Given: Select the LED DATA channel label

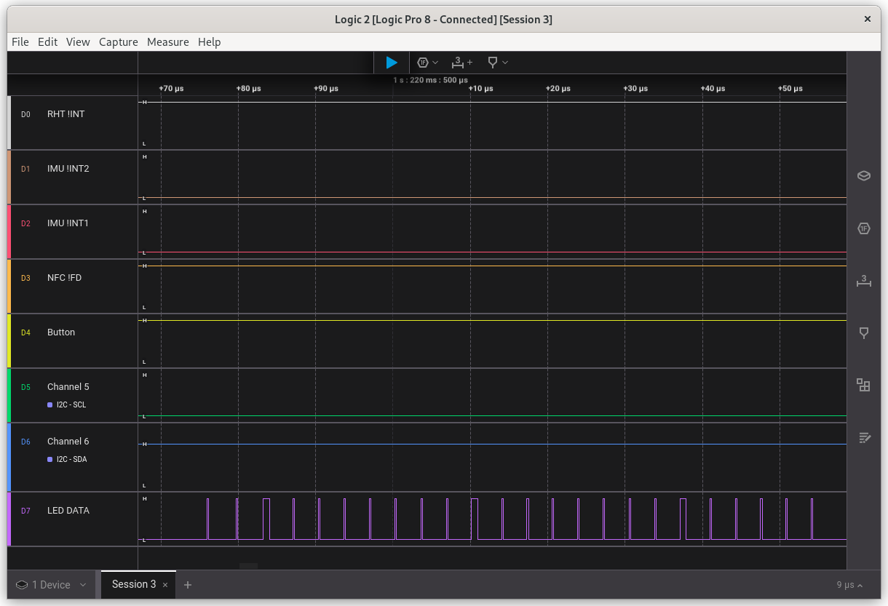Looking at the screenshot, I should pyautogui.click(x=68, y=511).
